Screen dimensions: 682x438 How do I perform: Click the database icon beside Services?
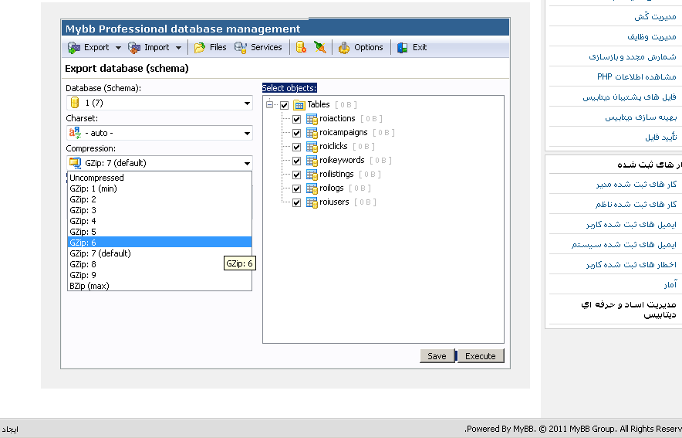point(302,48)
